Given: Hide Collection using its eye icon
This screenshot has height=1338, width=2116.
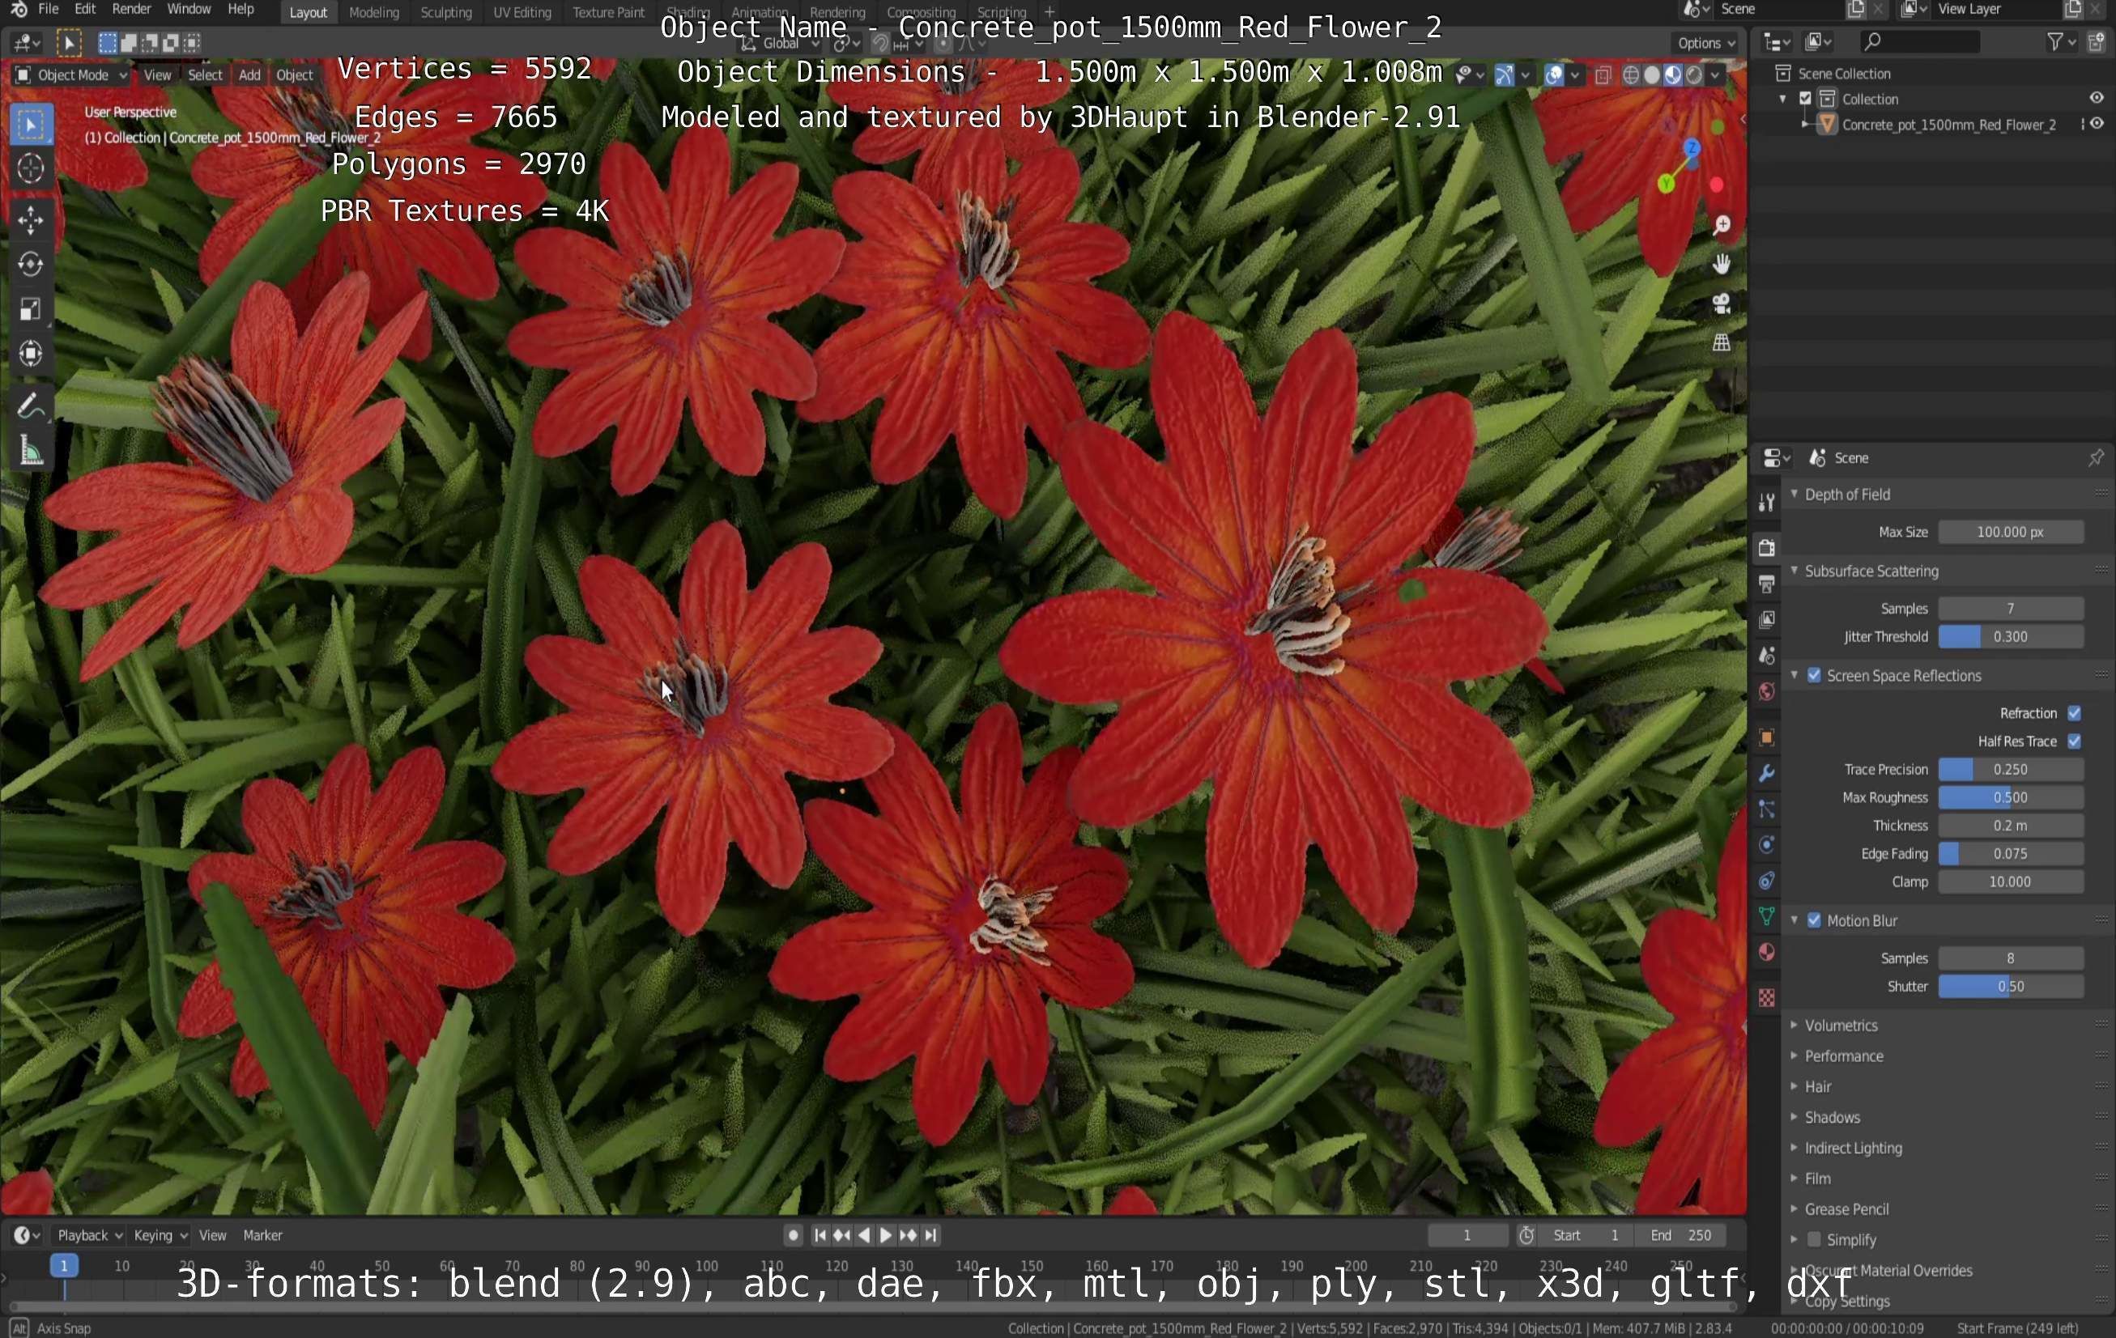Looking at the screenshot, I should (2097, 99).
